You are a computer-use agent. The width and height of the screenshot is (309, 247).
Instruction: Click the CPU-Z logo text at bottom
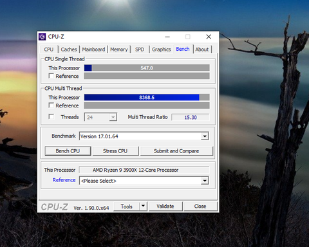pyautogui.click(x=55, y=207)
